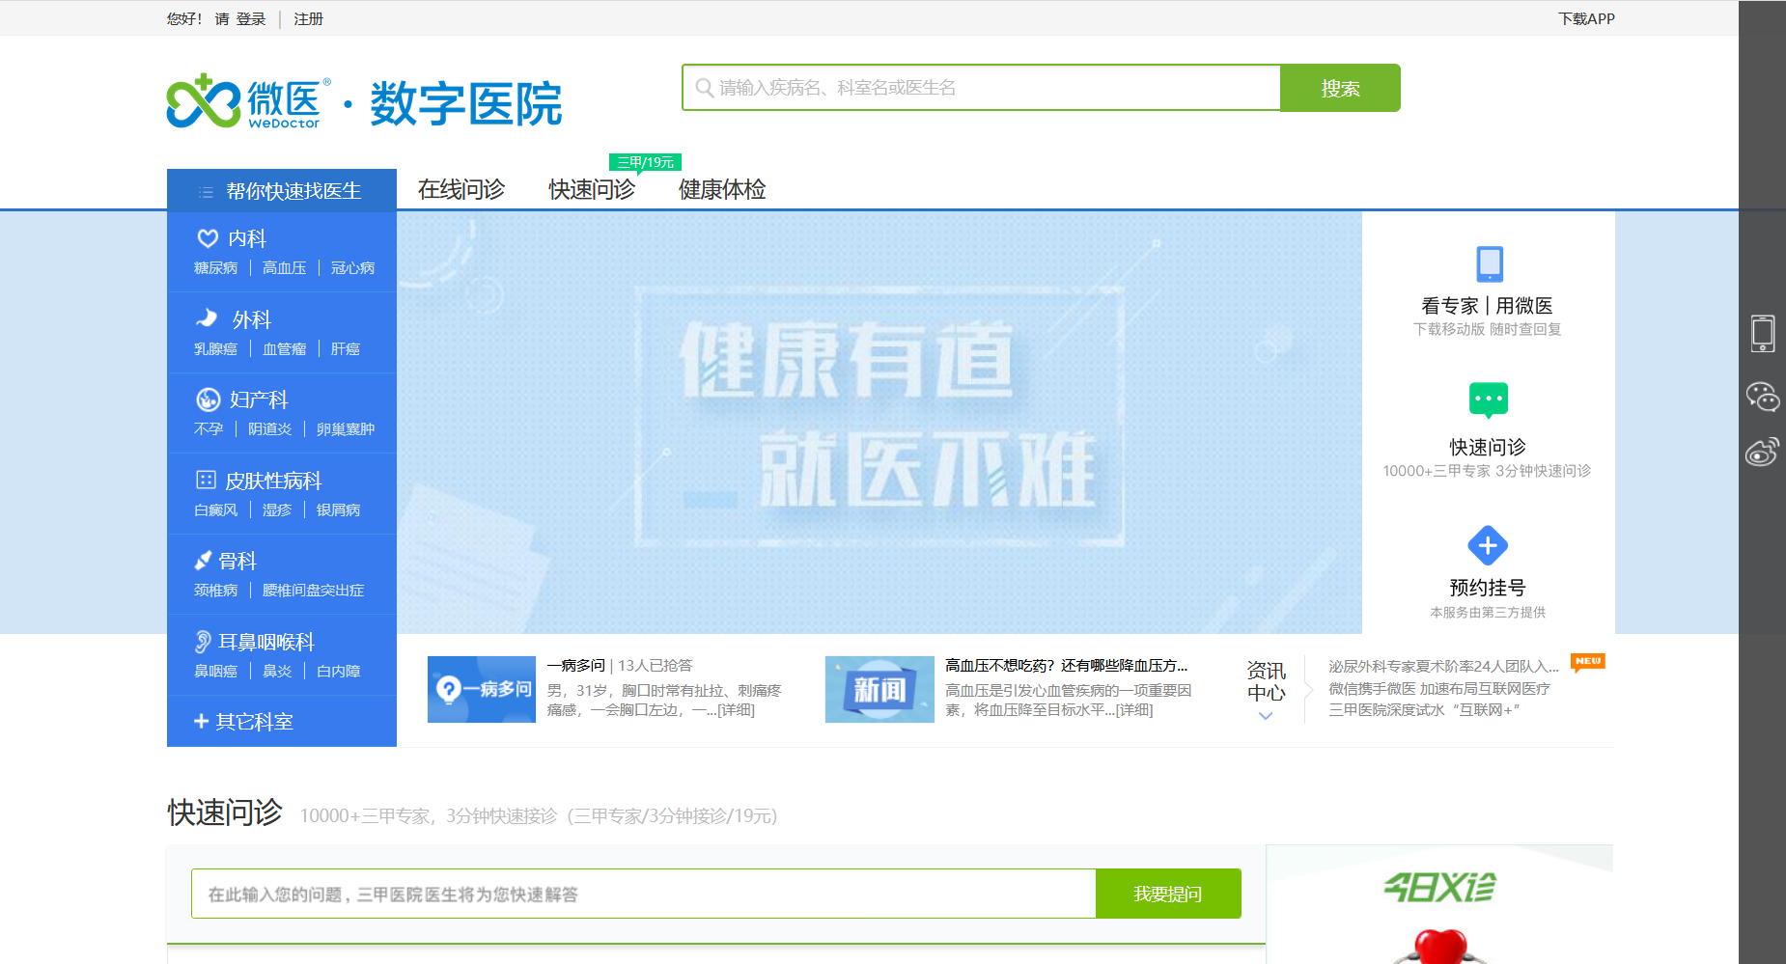Select 高血压 under 内科
Image resolution: width=1786 pixels, height=964 pixels.
pos(284,268)
